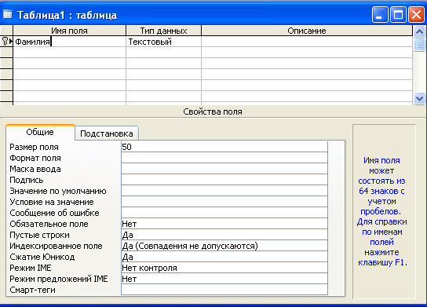
Task: Click scroll down arrow of field grid
Action: click(419, 98)
